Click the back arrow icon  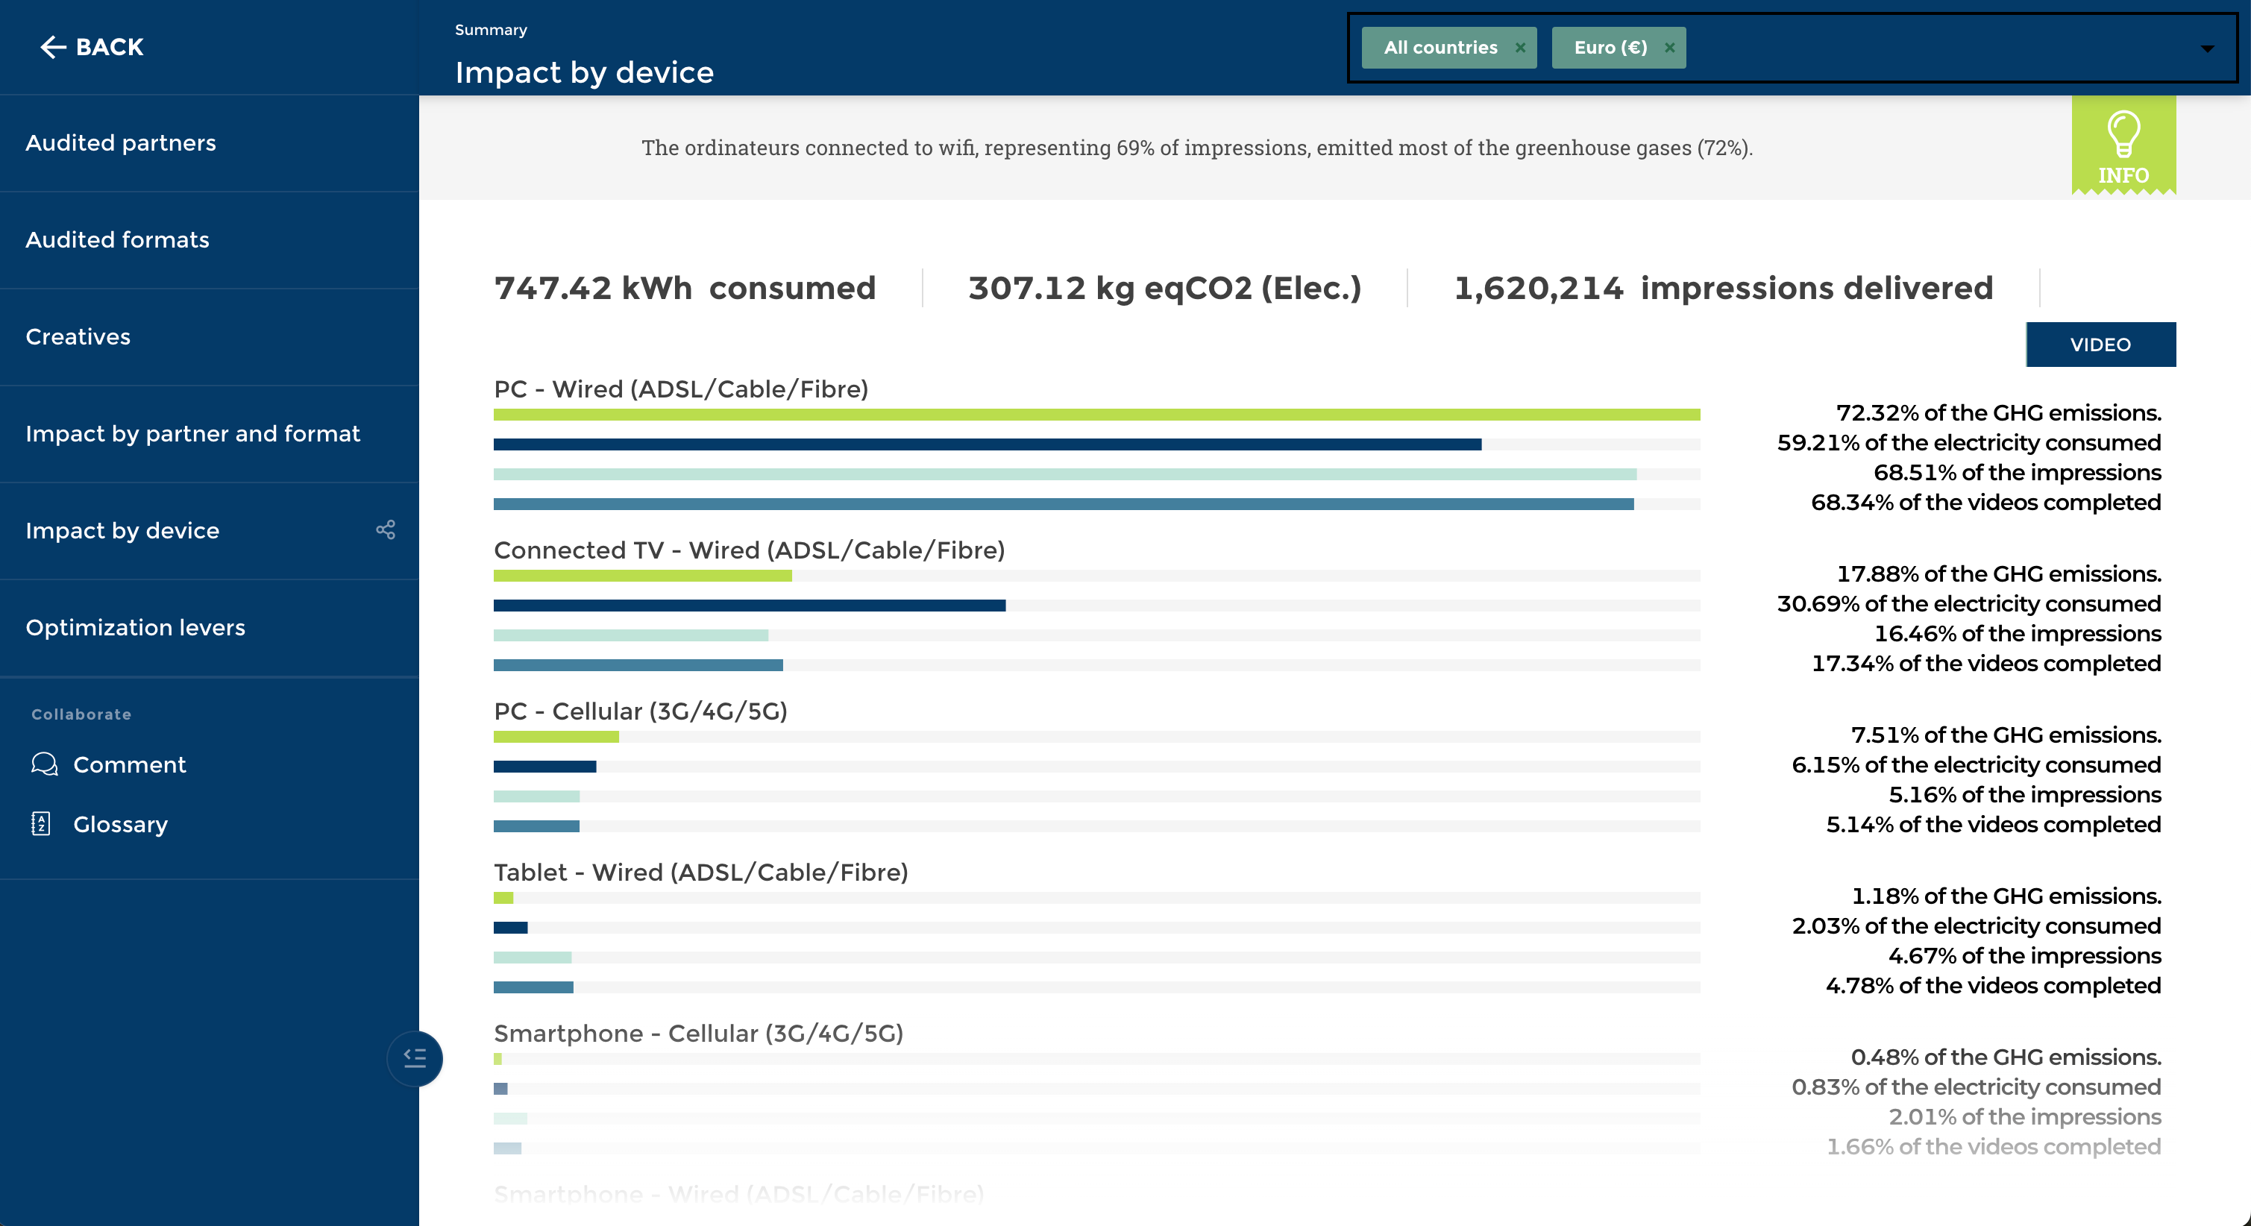tap(52, 47)
